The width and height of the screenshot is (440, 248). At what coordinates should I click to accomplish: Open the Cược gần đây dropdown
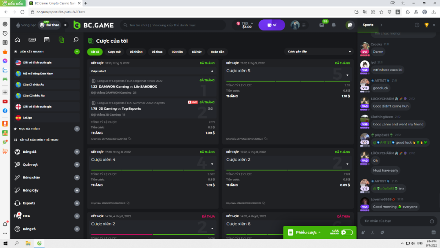point(319,52)
